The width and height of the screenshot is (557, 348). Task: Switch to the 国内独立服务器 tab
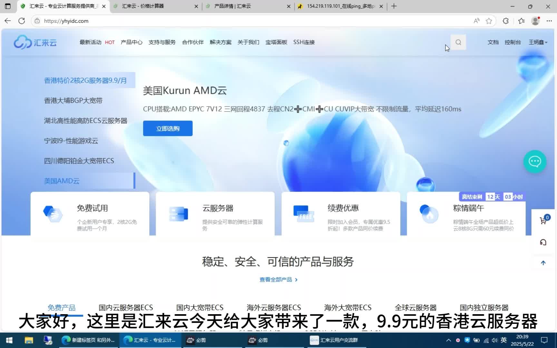484,308
